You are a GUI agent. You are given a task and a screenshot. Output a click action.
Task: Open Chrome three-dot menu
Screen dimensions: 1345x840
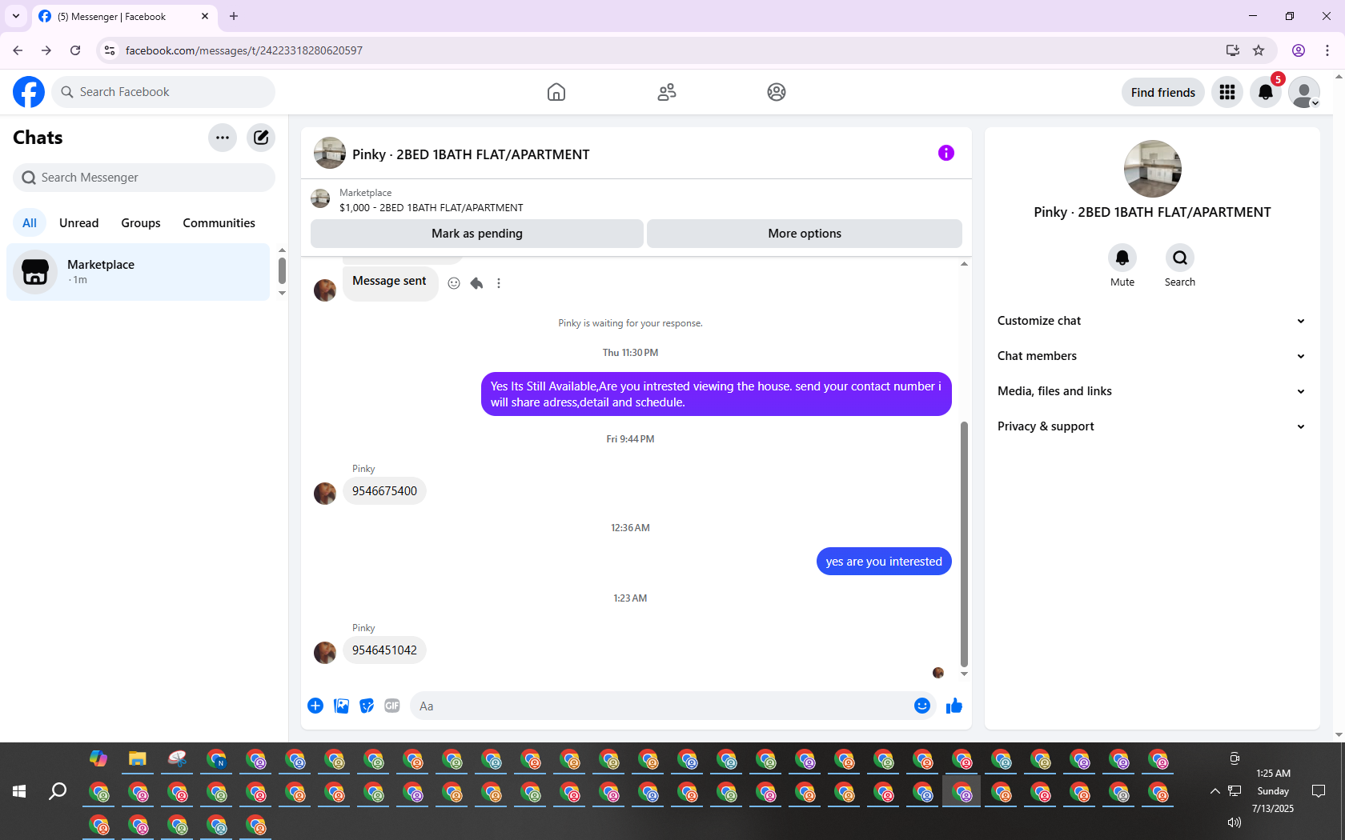(1327, 50)
